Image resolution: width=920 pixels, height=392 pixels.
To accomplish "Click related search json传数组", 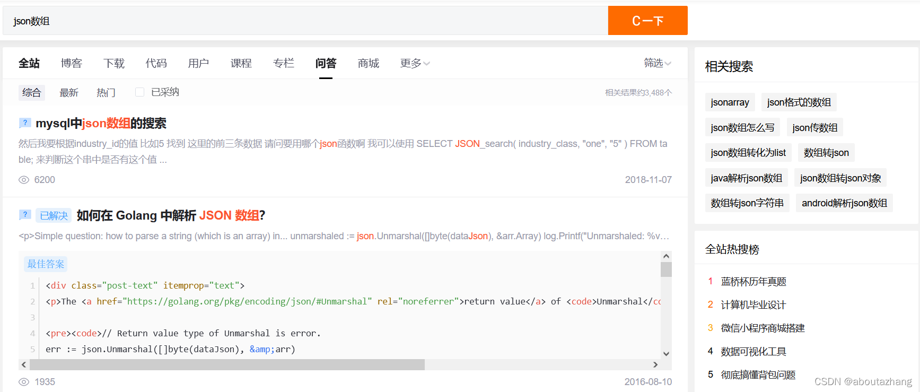I will [x=815, y=127].
